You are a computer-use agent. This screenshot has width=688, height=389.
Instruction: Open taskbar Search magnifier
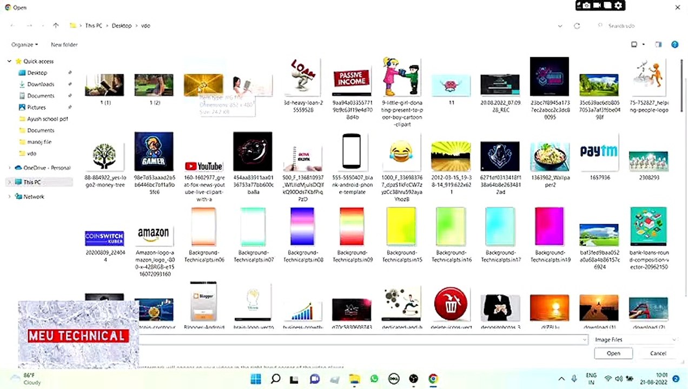[x=275, y=379]
